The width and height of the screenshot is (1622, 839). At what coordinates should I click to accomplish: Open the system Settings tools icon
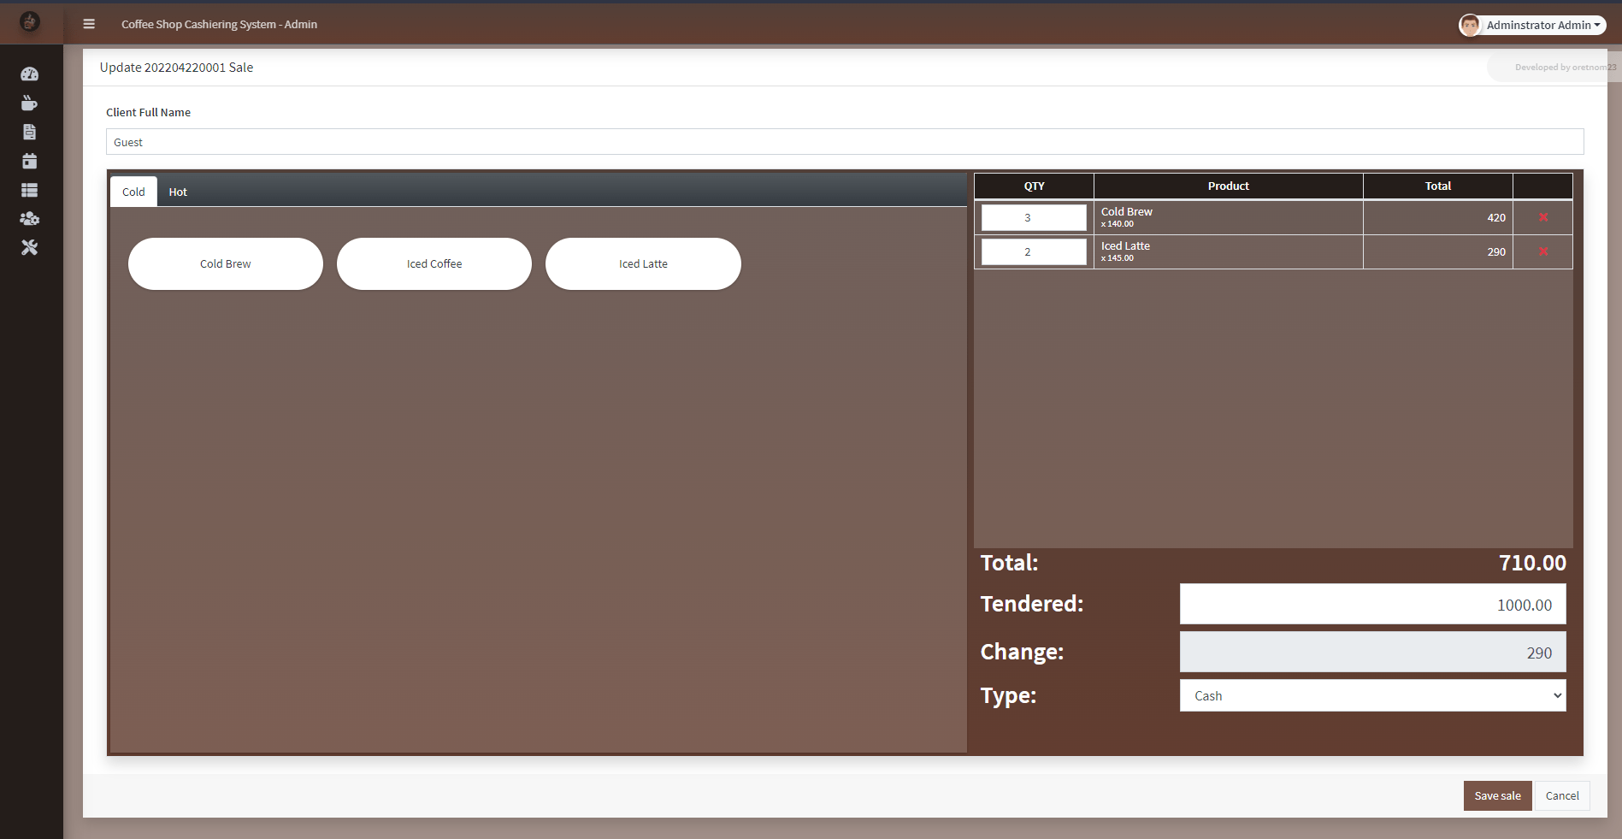coord(29,247)
